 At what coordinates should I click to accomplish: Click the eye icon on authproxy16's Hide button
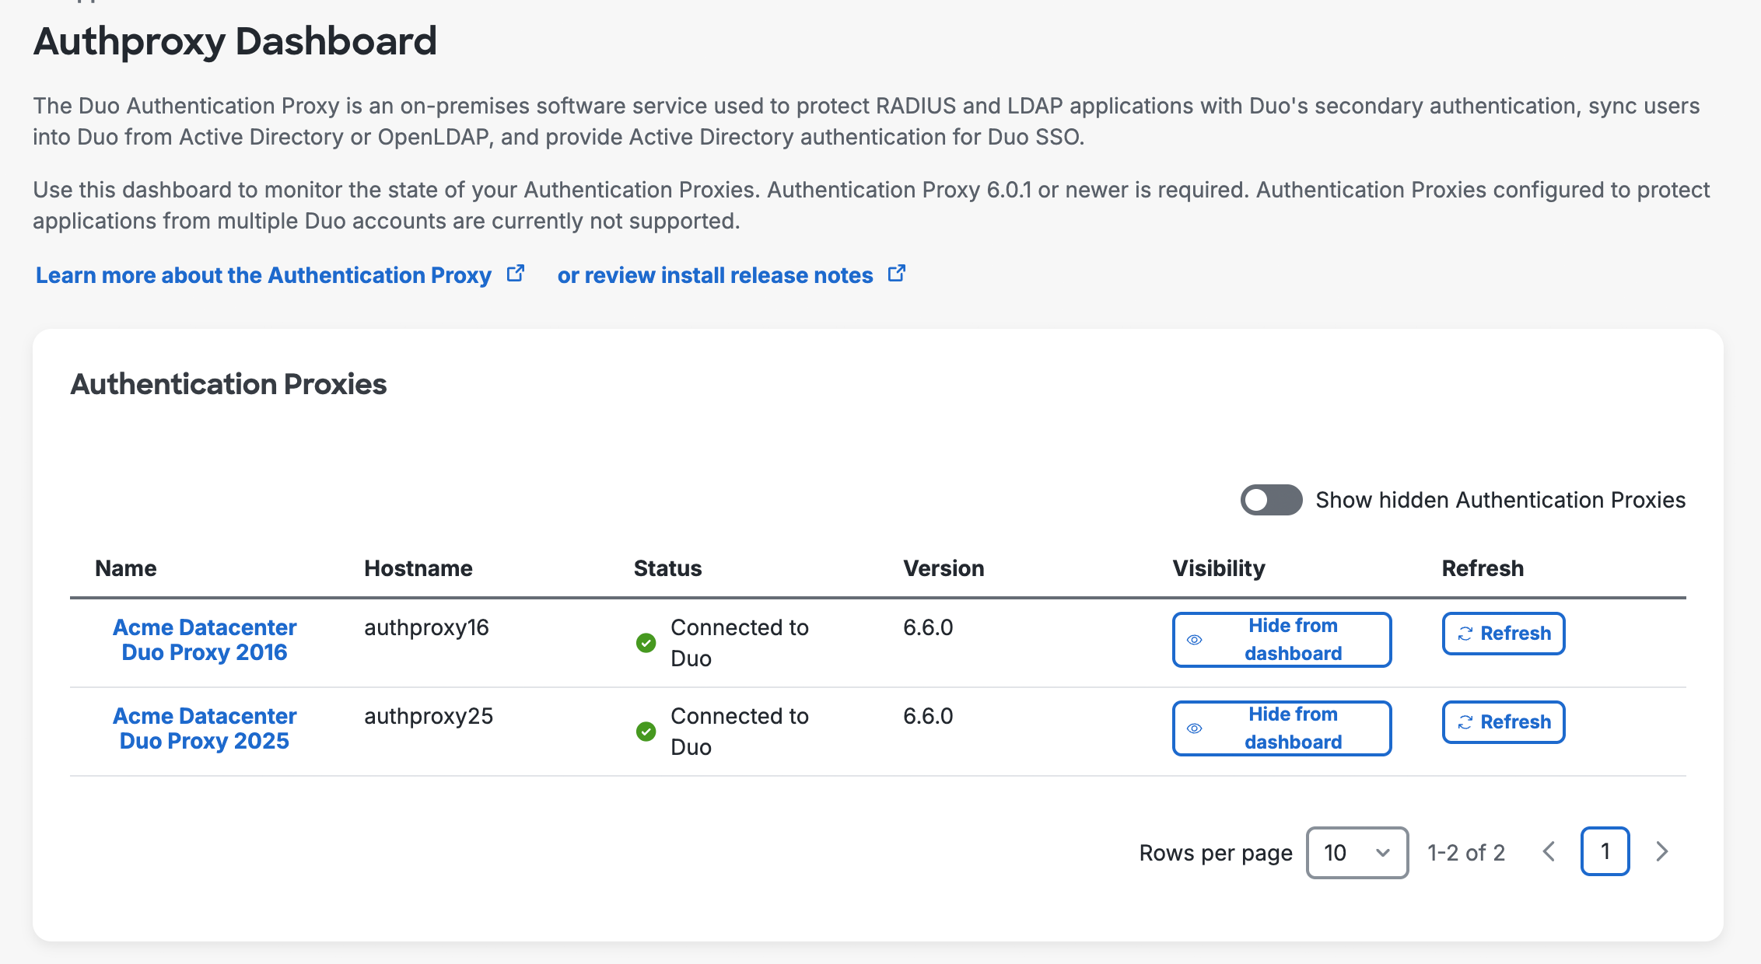pyautogui.click(x=1195, y=640)
